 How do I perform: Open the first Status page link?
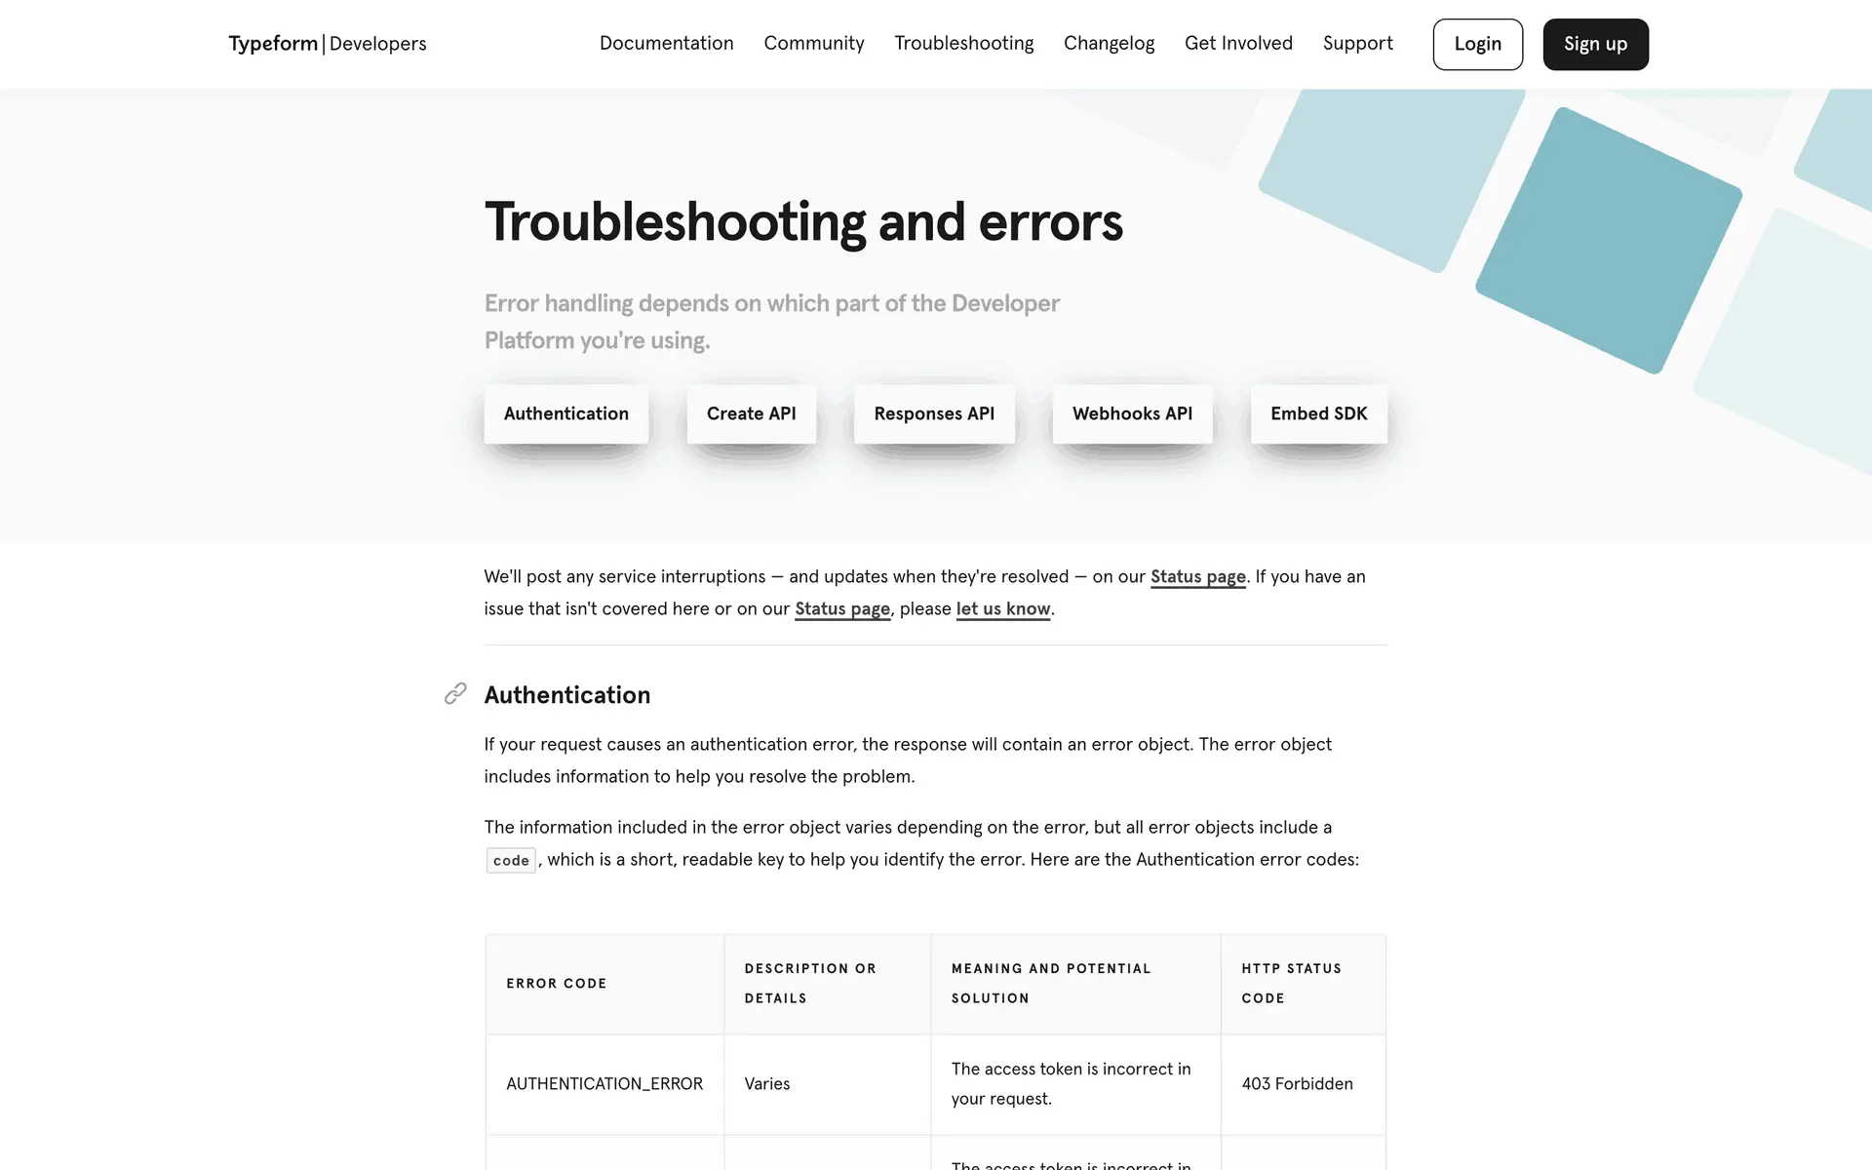pyautogui.click(x=1197, y=576)
